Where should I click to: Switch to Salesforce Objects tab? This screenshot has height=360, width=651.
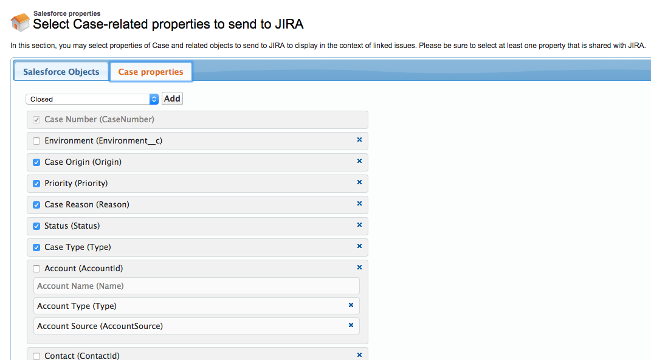click(61, 72)
